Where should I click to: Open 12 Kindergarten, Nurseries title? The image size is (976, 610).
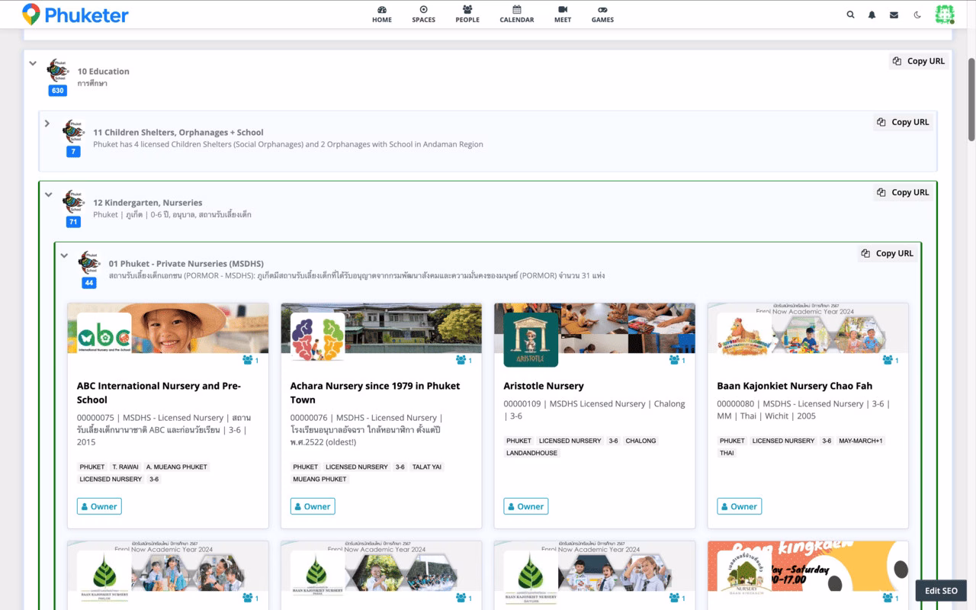point(148,203)
